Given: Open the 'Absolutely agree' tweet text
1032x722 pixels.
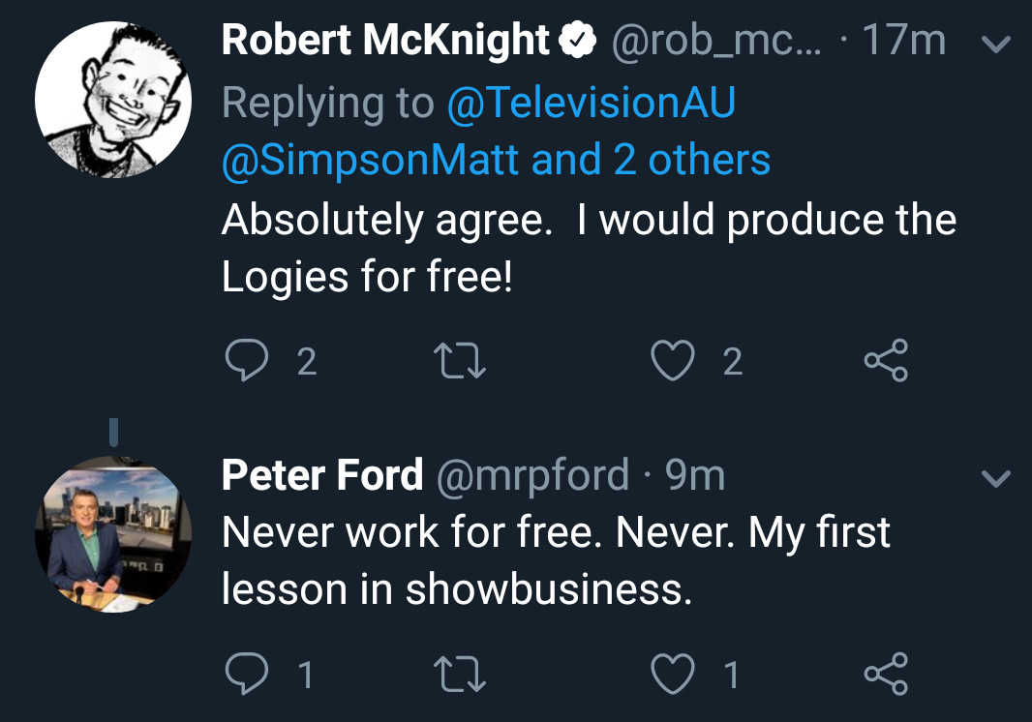Looking at the screenshot, I should coord(588,249).
